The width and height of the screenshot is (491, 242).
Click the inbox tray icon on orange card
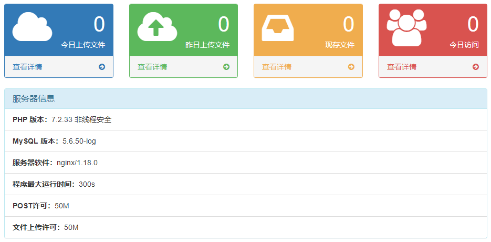278,27
